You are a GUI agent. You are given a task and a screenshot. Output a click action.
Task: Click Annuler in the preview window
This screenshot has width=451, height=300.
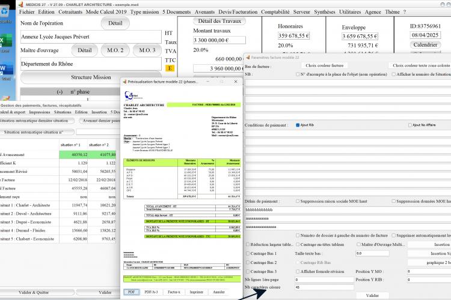click(x=219, y=292)
